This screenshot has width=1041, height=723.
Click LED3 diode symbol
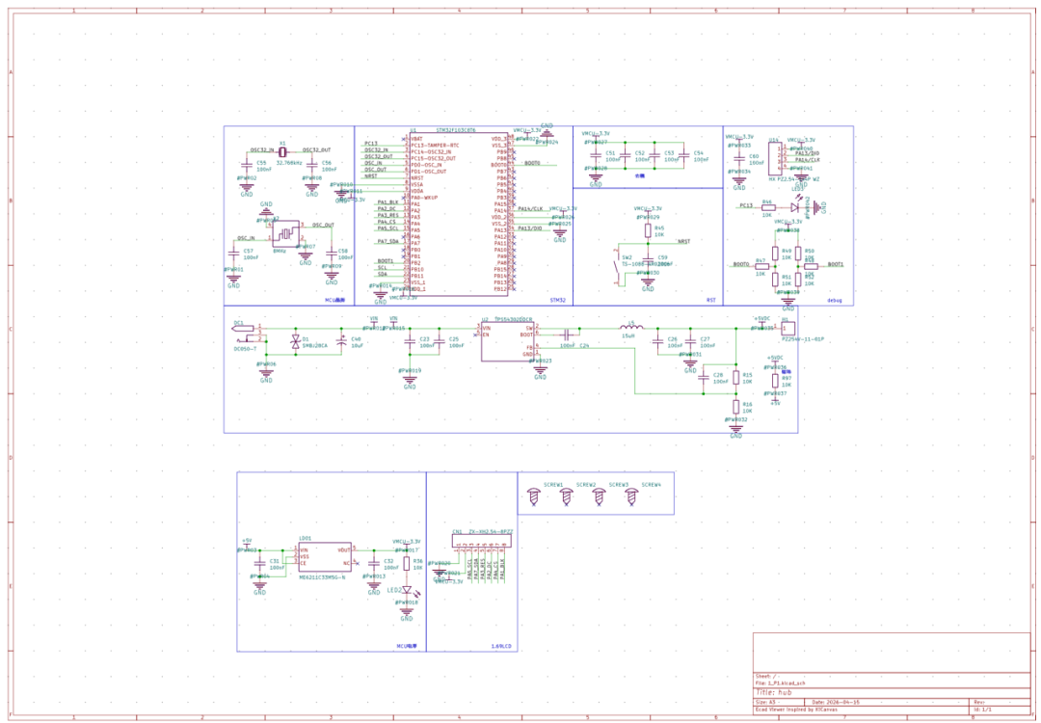794,205
